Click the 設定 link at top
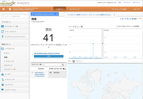 [120, 2]
